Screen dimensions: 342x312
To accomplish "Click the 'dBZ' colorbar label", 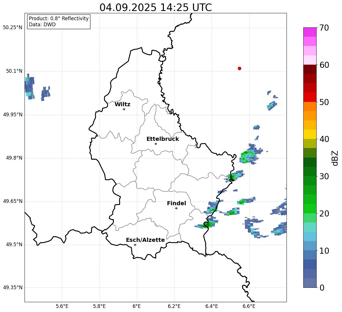I will pyautogui.click(x=335, y=158).
